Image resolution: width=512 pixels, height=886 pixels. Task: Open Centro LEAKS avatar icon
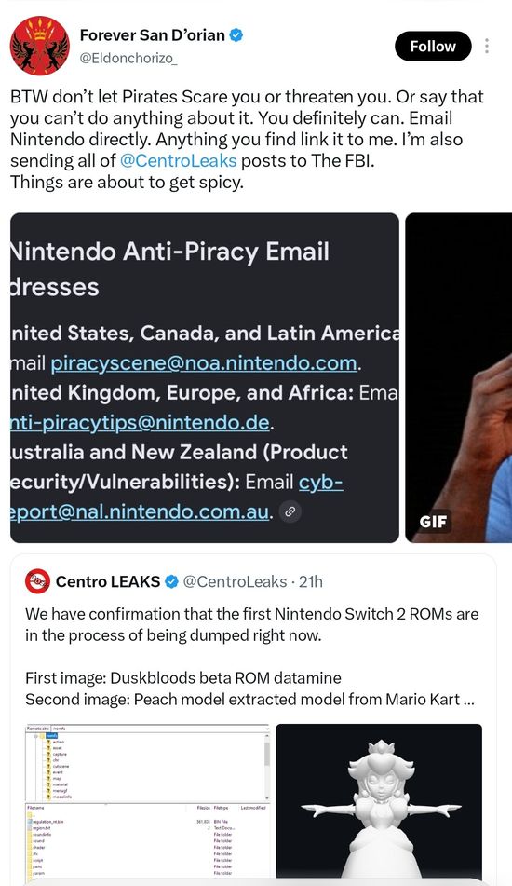(x=37, y=580)
